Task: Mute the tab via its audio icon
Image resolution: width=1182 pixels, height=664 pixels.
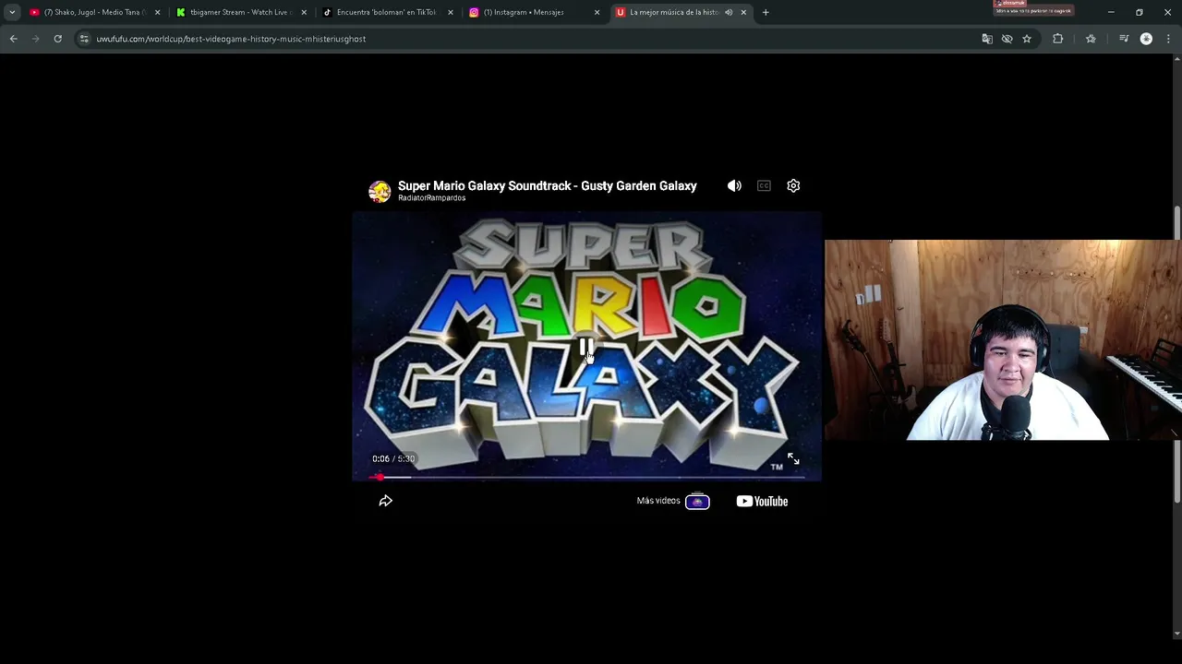Action: point(729,12)
